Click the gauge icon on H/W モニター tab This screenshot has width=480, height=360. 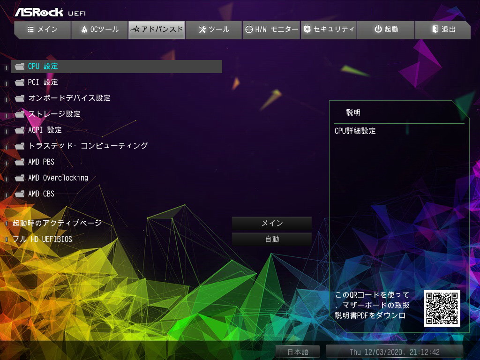click(x=249, y=30)
